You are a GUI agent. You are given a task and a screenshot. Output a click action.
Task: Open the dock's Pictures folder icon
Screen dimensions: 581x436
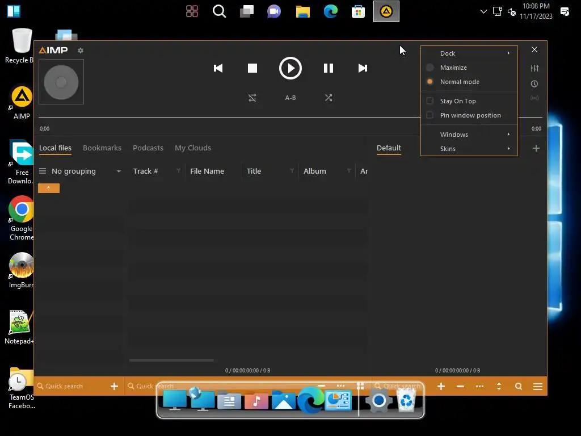pyautogui.click(x=284, y=400)
